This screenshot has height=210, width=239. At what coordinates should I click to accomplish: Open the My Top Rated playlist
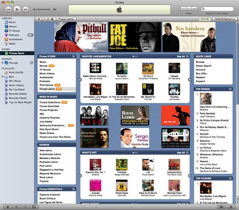coord(17,89)
